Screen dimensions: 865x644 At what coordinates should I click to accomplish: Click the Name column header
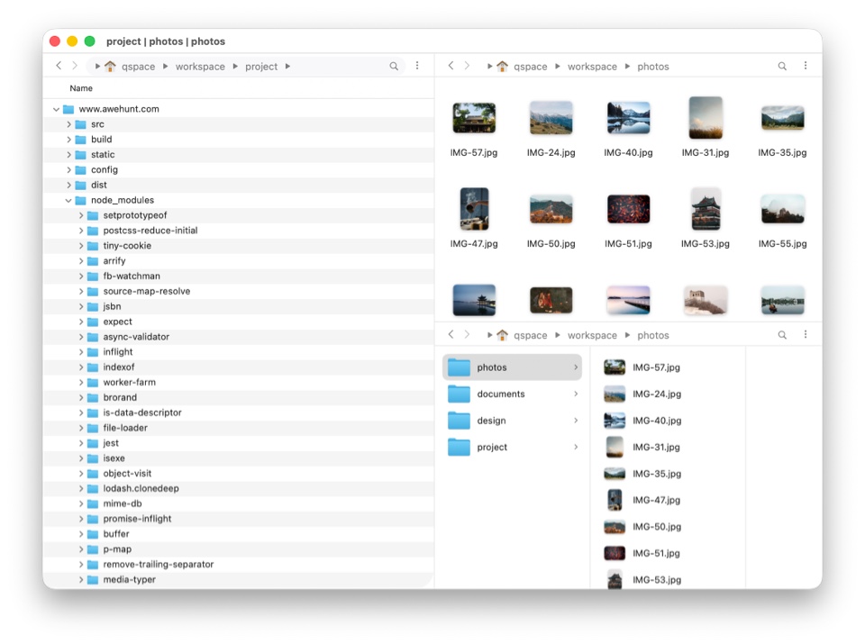81,88
